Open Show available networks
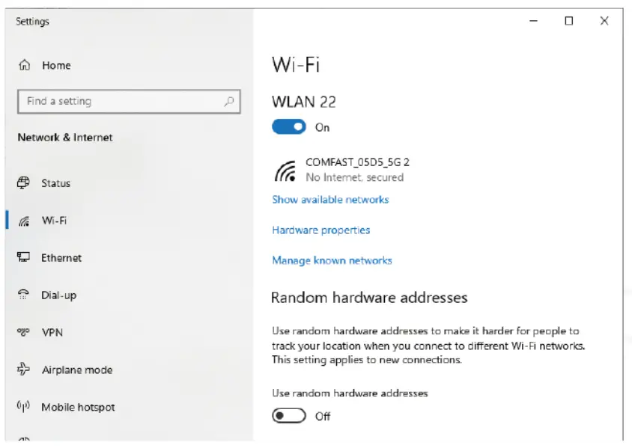The height and width of the screenshot is (448, 632). [330, 200]
